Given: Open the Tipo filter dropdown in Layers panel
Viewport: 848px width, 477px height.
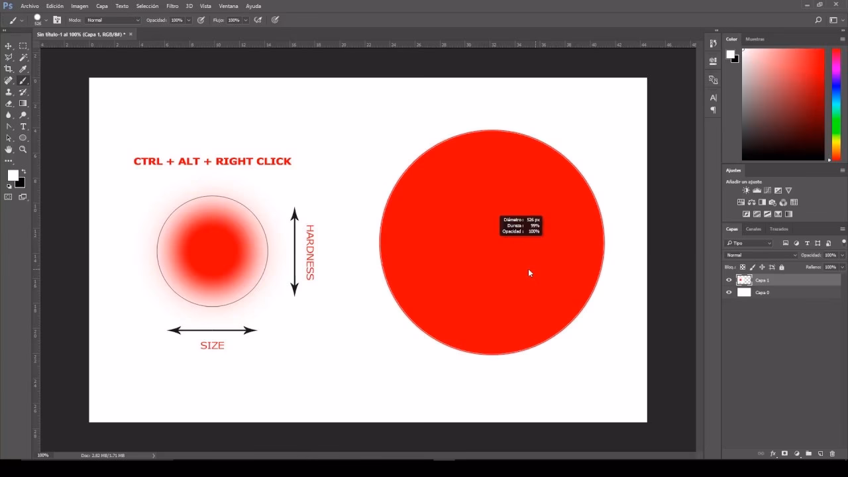Looking at the screenshot, I should click(749, 243).
